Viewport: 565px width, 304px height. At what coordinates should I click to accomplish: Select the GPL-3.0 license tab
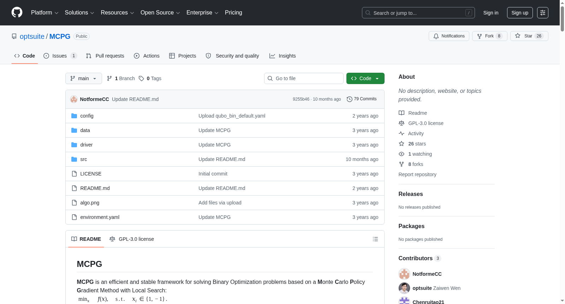point(132,239)
